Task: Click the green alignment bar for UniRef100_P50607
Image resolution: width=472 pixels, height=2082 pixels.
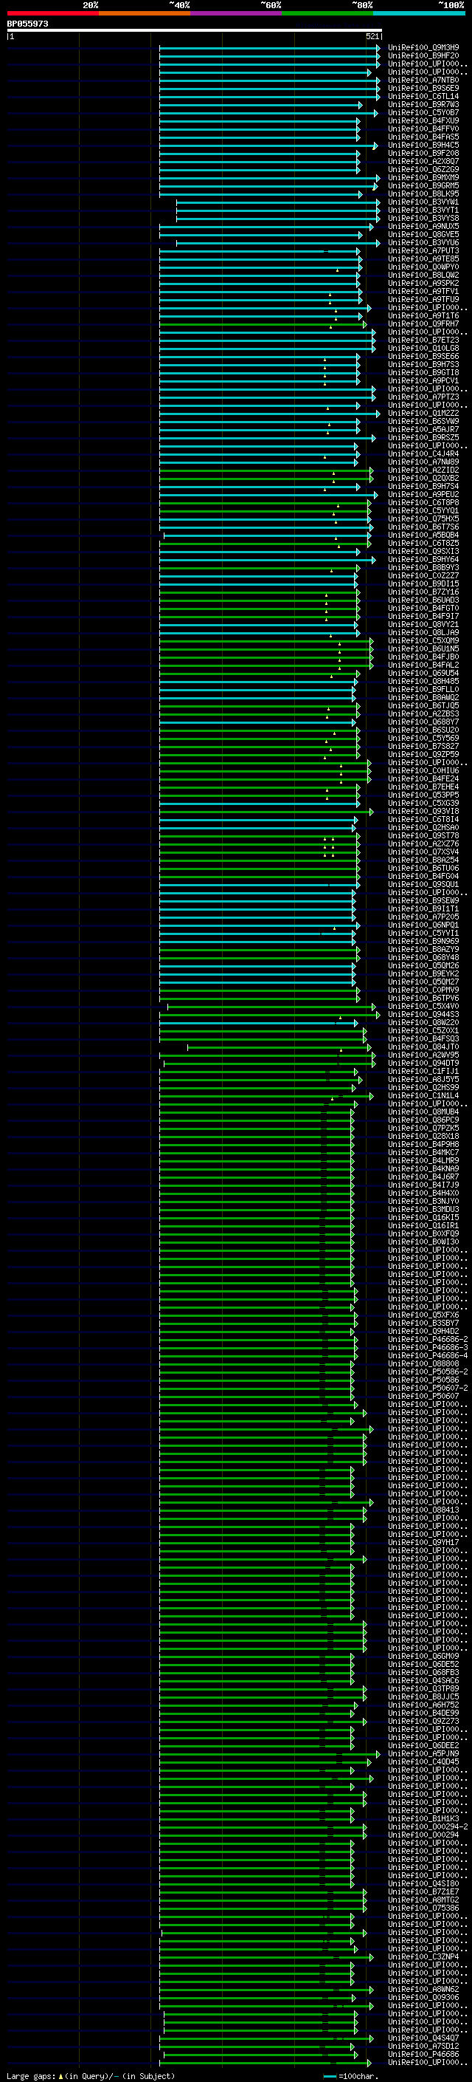Action: [257, 1396]
